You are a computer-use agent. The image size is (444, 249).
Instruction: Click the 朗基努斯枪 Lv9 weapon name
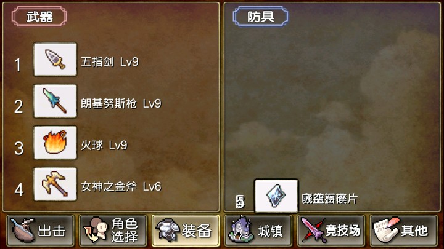121,104
